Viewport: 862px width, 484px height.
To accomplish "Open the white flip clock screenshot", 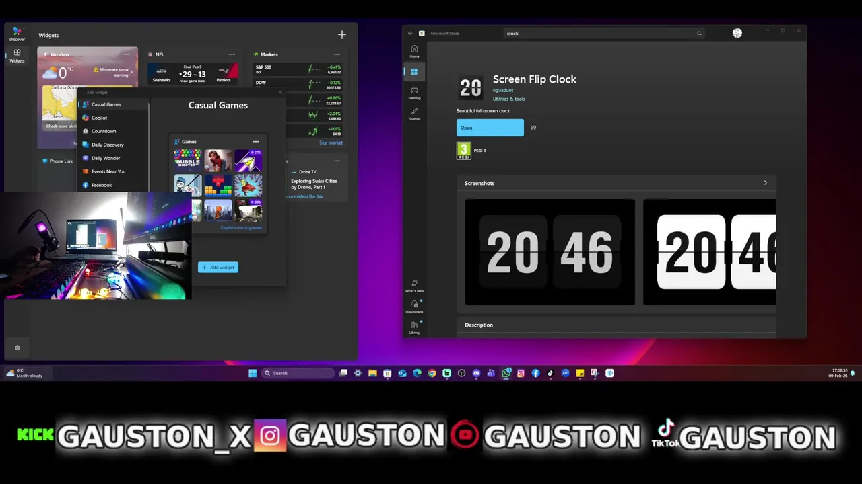I will tap(710, 252).
